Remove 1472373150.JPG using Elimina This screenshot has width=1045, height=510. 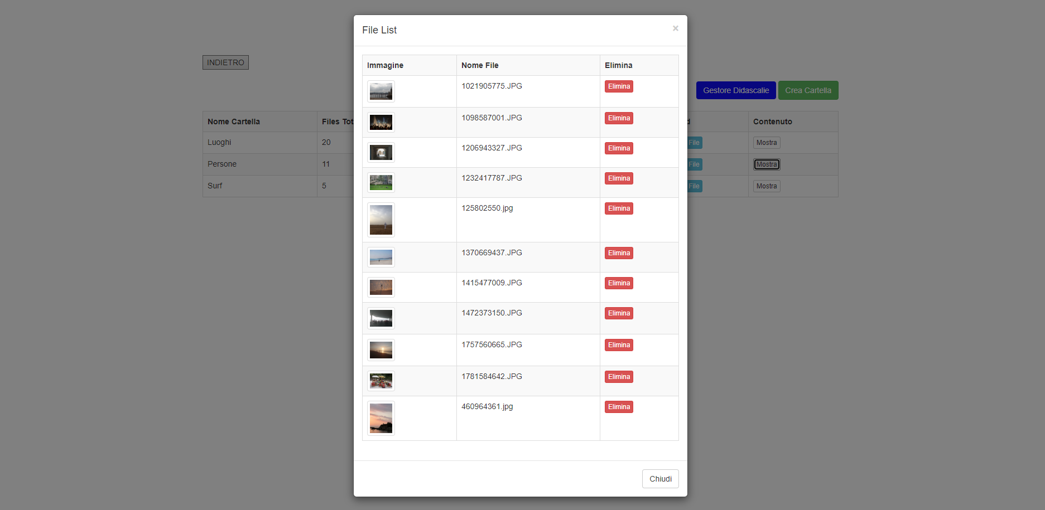point(619,313)
